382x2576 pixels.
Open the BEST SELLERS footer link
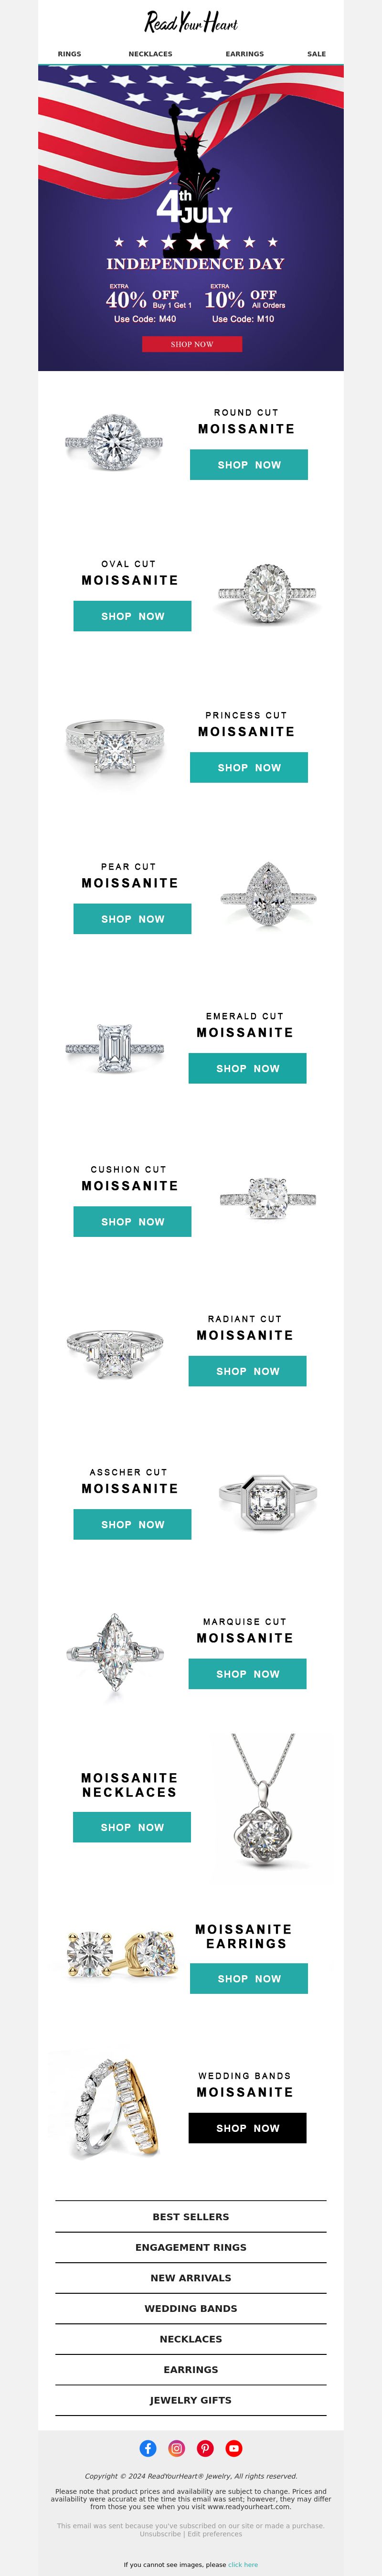(x=191, y=2217)
